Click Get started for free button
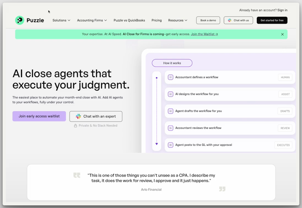Screen dimensions: 302x208 (272, 20)
